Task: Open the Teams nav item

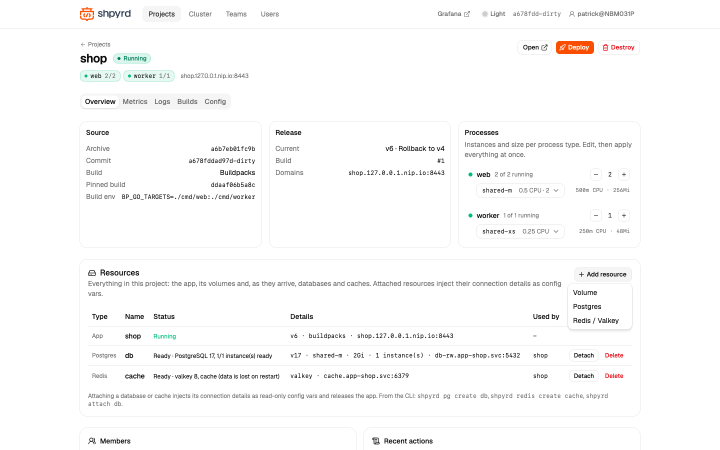Action: tap(236, 14)
